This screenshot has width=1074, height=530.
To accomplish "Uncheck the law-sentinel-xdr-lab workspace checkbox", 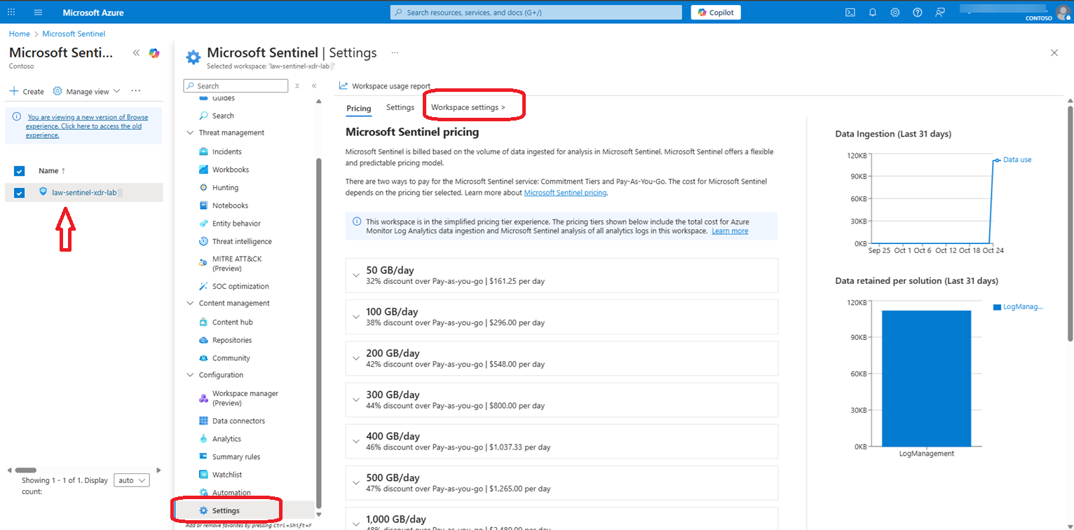I will click(x=19, y=193).
